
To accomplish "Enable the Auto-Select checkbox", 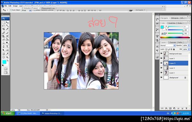I will click(11, 10).
